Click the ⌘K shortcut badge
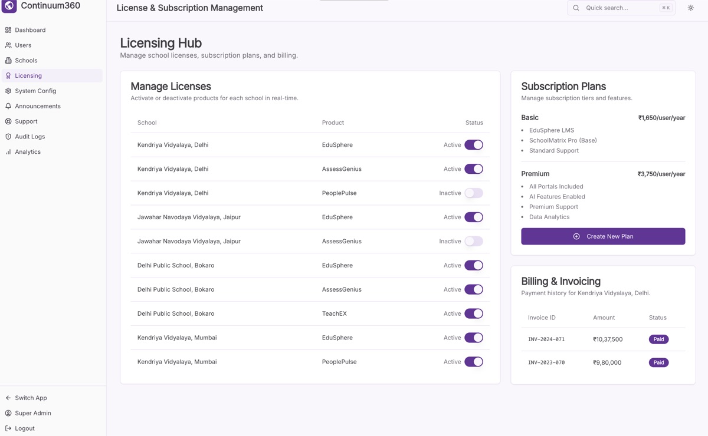Screen dimensions: 708x436 [x=666, y=8]
